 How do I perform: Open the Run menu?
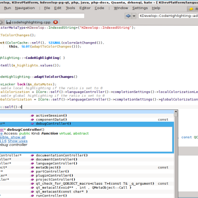coord(7,8)
